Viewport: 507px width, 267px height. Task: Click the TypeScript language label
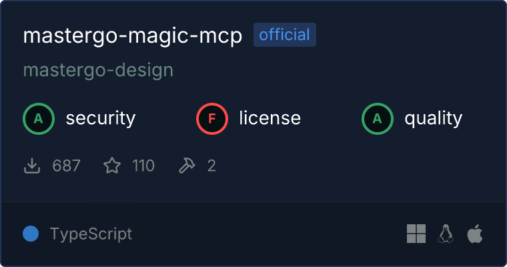point(91,234)
